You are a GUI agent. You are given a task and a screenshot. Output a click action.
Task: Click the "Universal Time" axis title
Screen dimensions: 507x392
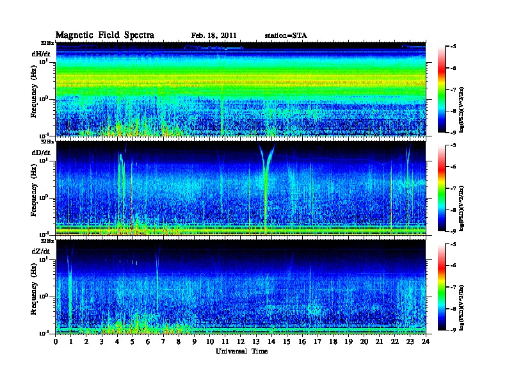pyautogui.click(x=241, y=351)
